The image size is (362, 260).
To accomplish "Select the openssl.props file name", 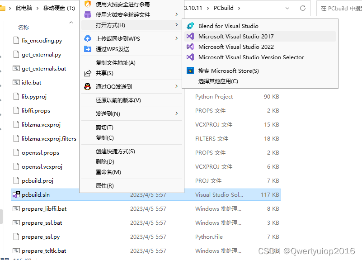I will 40,153.
